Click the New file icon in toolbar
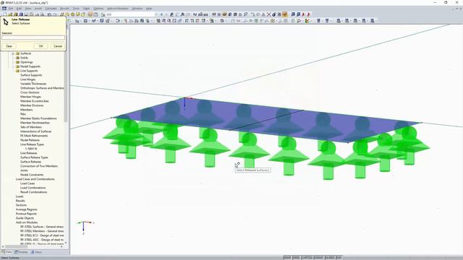The height and width of the screenshot is (260, 463). pos(5,14)
